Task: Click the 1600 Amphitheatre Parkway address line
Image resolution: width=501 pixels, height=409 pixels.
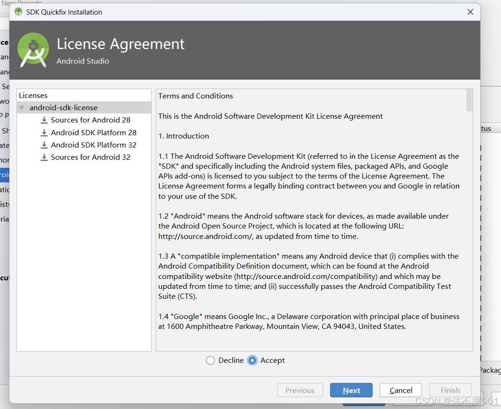Action: [x=283, y=326]
